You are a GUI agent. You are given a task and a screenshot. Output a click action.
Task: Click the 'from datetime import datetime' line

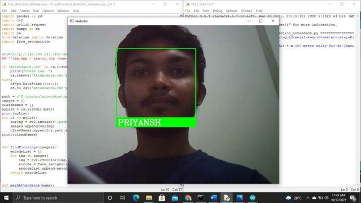coord(32,37)
